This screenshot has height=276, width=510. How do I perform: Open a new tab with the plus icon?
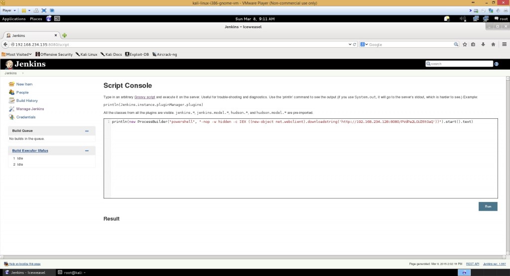(64, 35)
